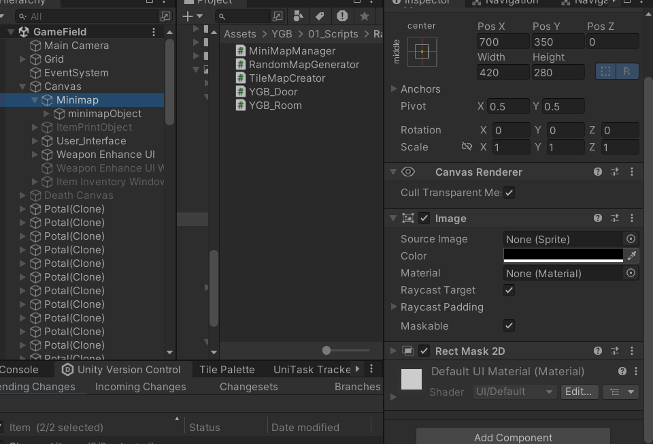
Task: Click the Search by Import Log icon
Action: pos(342,16)
